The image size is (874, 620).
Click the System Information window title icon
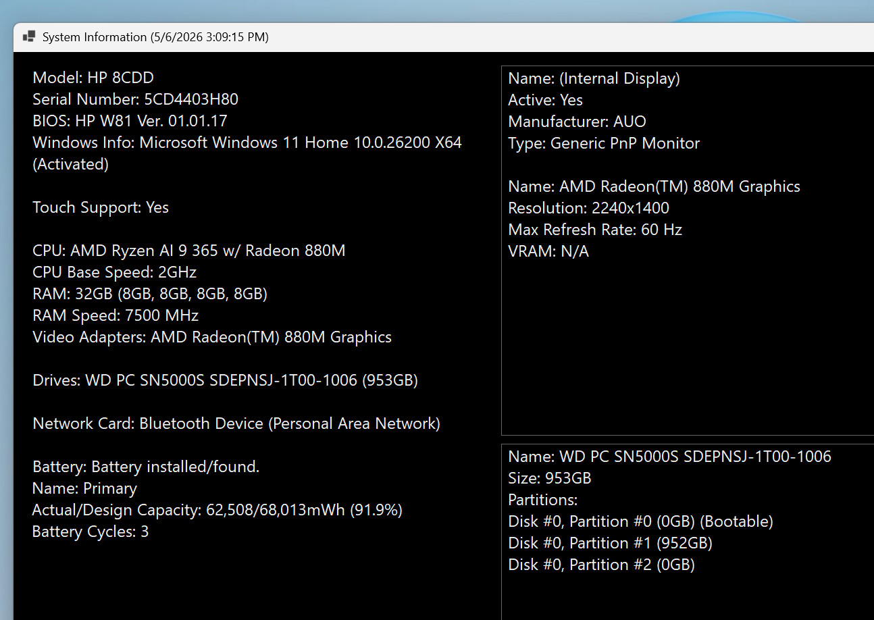click(28, 37)
